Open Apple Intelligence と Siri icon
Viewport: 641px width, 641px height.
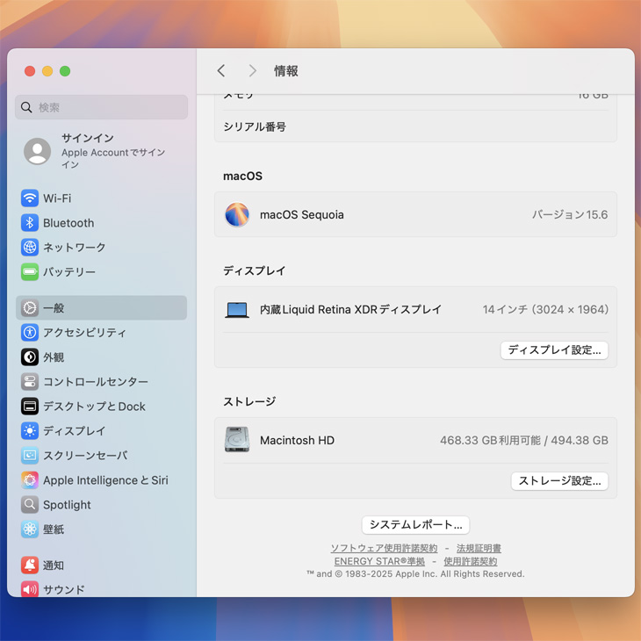30,480
